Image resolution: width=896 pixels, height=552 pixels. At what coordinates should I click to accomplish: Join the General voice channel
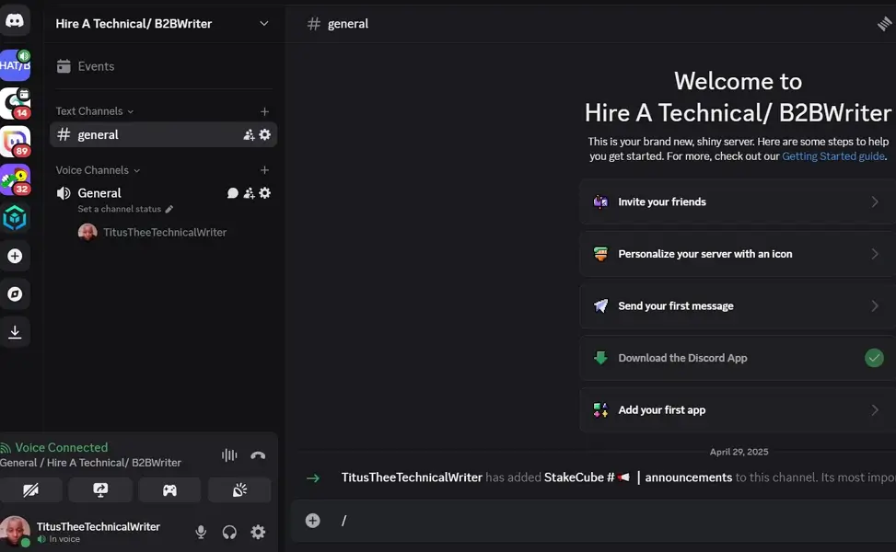point(99,193)
